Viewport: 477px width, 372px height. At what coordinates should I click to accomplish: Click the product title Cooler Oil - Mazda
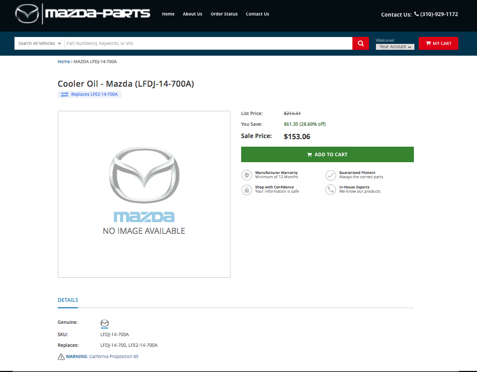click(126, 83)
